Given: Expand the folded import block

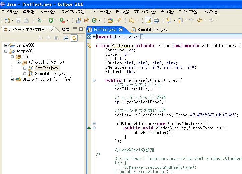Looking at the screenshot, I should tap(94, 37).
